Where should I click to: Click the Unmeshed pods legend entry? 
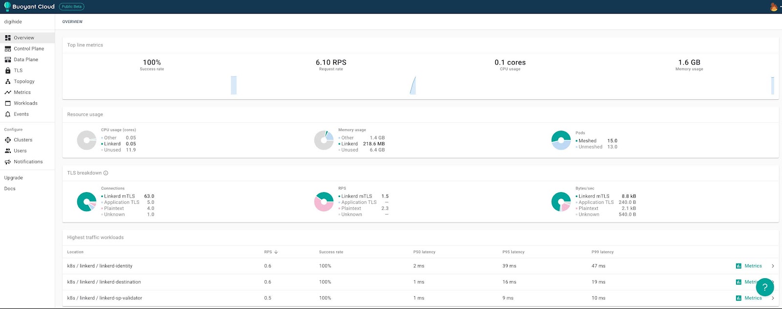click(596, 147)
